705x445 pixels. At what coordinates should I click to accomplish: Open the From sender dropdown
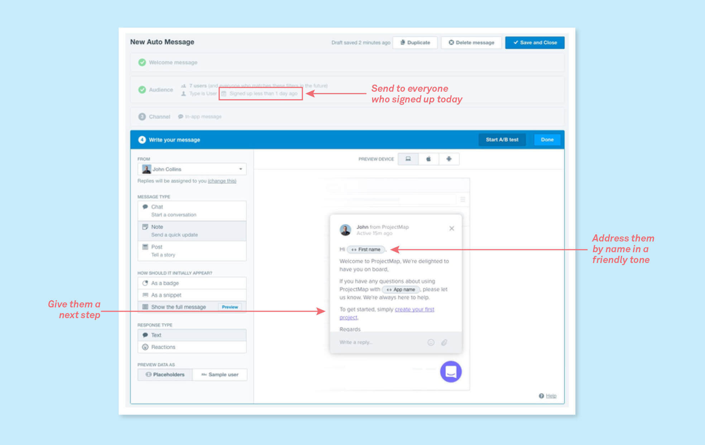click(x=192, y=169)
